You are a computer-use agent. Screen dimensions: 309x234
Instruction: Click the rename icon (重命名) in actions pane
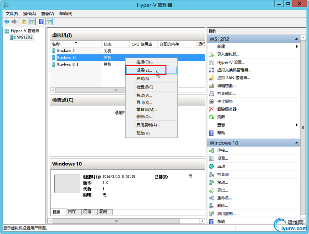click(x=211, y=198)
